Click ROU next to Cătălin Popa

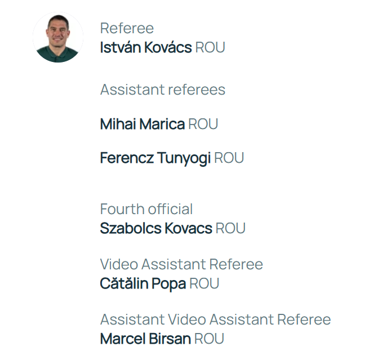pos(204,283)
